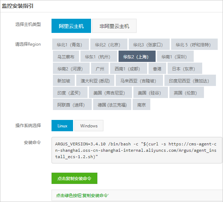Set region to 英国 (伦敦)
Screen dimensions: 223x202
coord(187,92)
